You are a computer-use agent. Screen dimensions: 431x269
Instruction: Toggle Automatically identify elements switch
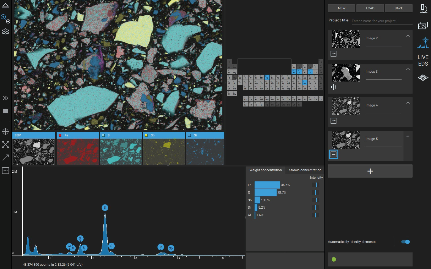pos(405,242)
